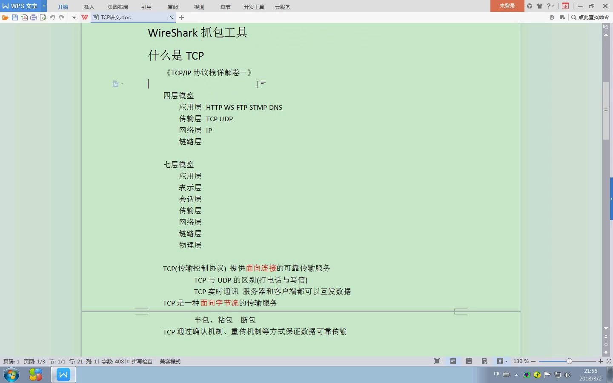Open the 开发工具 ribbon tab

[x=254, y=7]
